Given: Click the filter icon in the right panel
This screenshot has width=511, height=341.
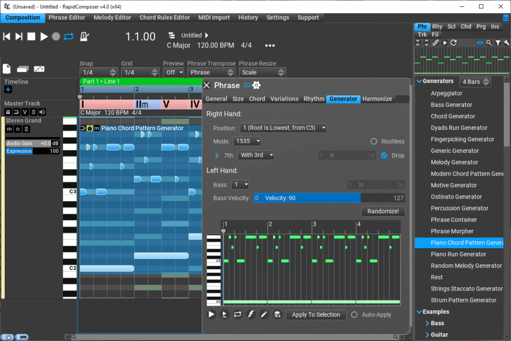Looking at the screenshot, I should pyautogui.click(x=497, y=42).
